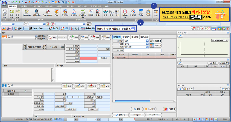Click the Assessment icon in ribbon
This screenshot has height=122, width=231.
pyautogui.click(x=48, y=12)
